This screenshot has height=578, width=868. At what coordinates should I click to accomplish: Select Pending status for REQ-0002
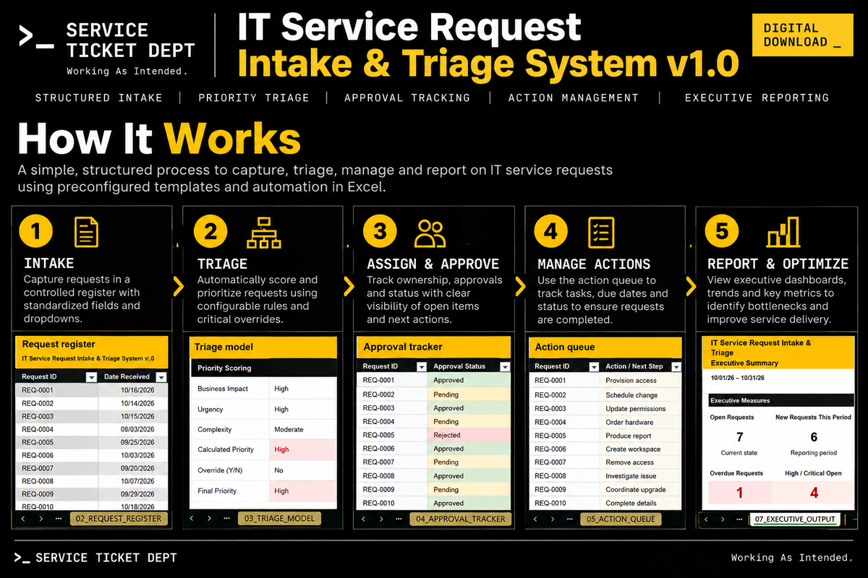[469, 394]
